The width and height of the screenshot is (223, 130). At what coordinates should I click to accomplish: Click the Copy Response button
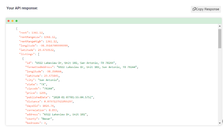click(206, 9)
